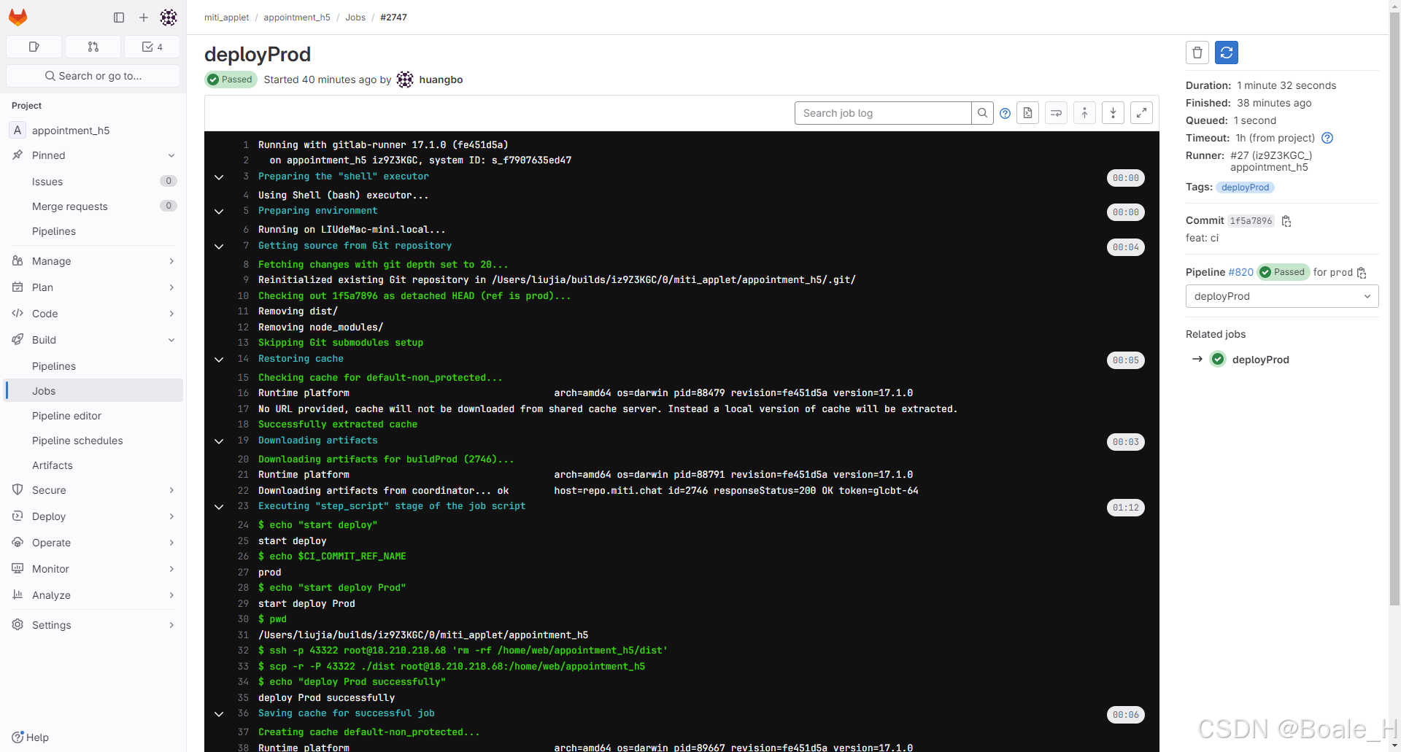Collapse the Downloading artifacts section
This screenshot has height=752, width=1401.
[219, 441]
